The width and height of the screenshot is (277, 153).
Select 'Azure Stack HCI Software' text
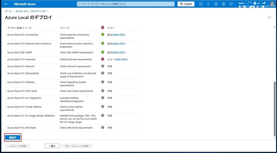pyautogui.click(x=21, y=82)
